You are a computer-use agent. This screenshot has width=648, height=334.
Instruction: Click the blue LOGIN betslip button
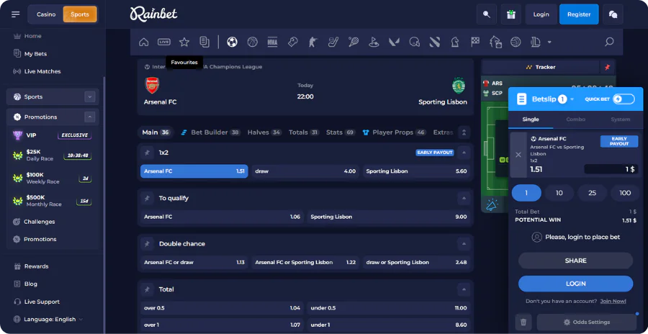(576, 284)
